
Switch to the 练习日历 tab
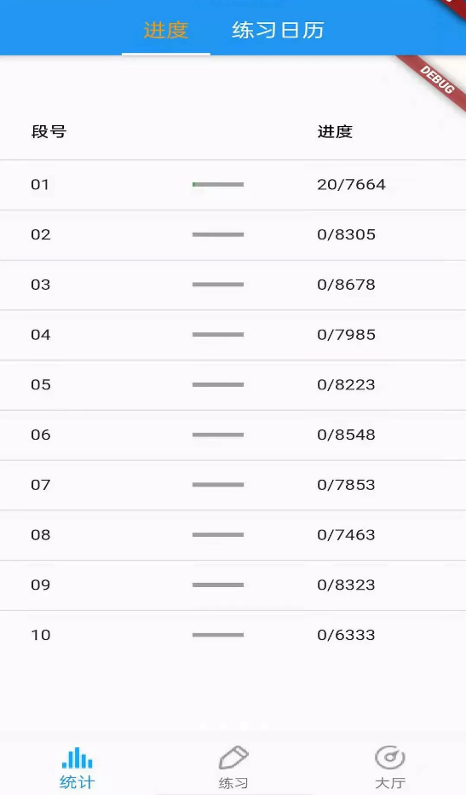point(278,30)
